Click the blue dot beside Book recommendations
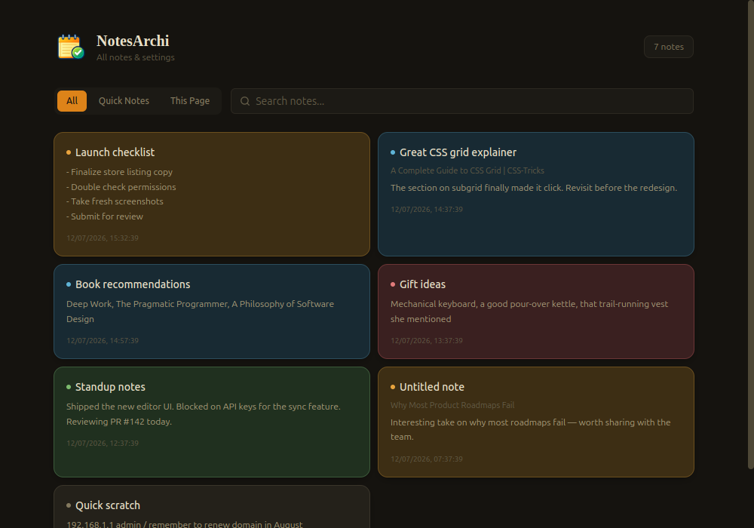 click(x=69, y=284)
